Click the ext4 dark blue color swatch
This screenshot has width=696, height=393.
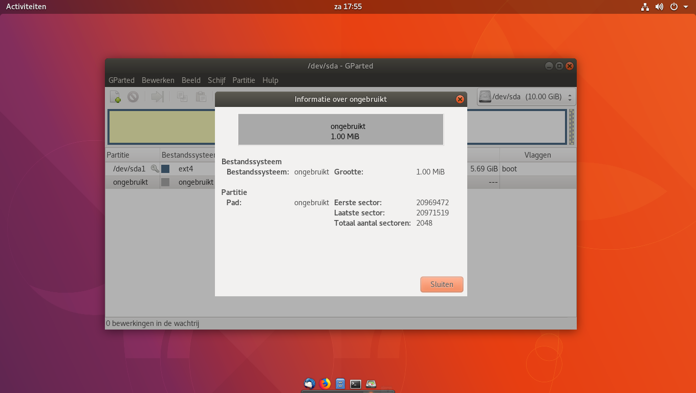pos(165,169)
